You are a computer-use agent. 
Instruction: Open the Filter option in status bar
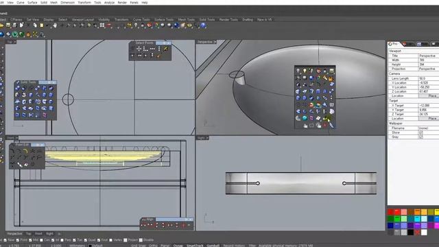pyautogui.click(x=252, y=246)
